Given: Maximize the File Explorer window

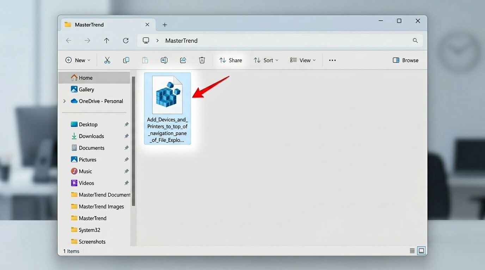Looking at the screenshot, I should [399, 21].
